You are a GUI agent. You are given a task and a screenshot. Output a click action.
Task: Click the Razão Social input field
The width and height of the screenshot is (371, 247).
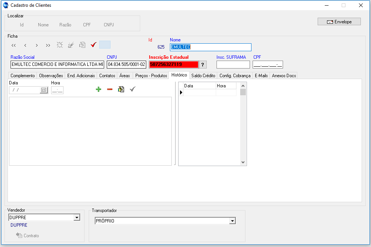click(57, 64)
